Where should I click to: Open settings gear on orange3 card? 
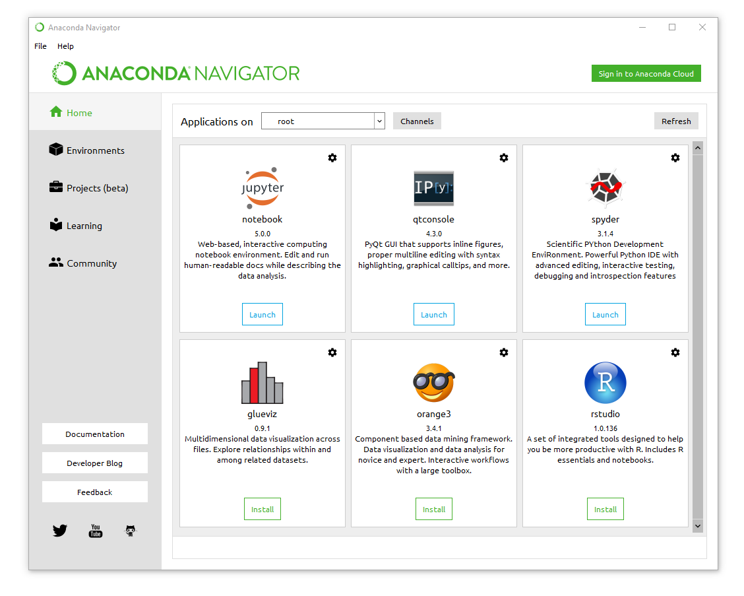(504, 352)
